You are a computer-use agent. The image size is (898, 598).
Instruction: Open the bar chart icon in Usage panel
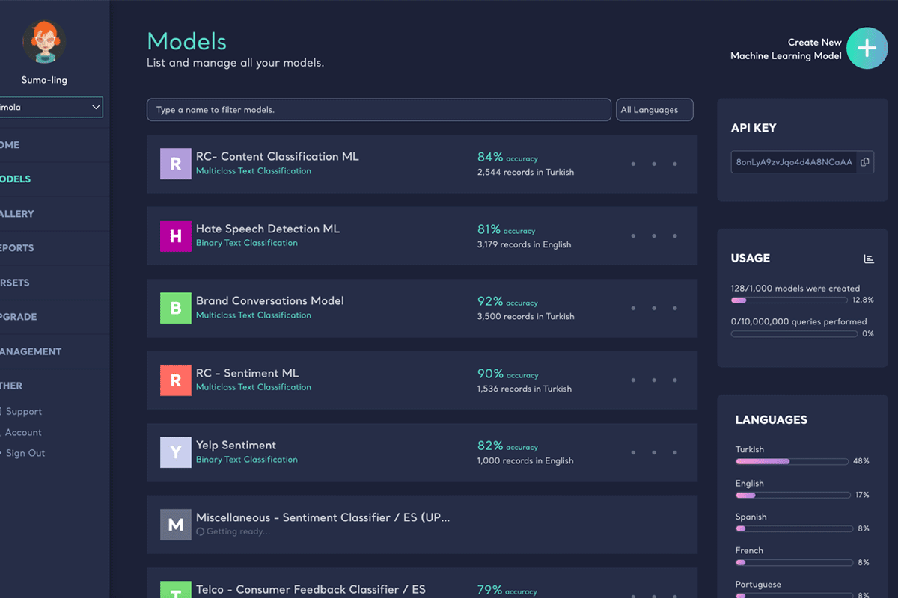tap(868, 258)
